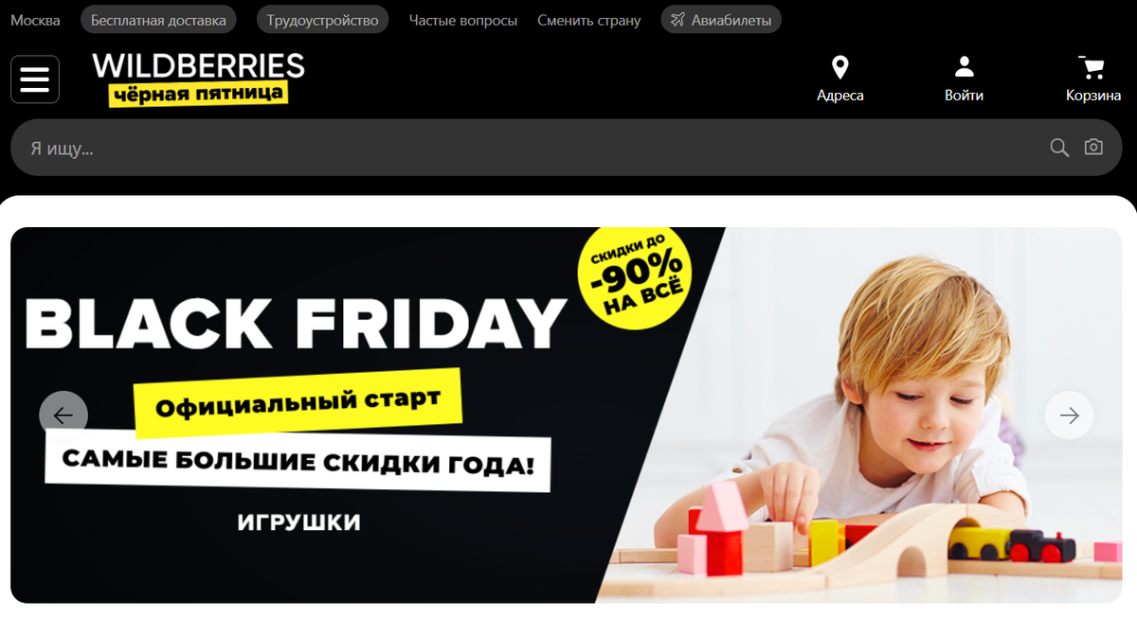The width and height of the screenshot is (1137, 618).
Task: Open the Адреса location pin icon
Action: [x=839, y=68]
